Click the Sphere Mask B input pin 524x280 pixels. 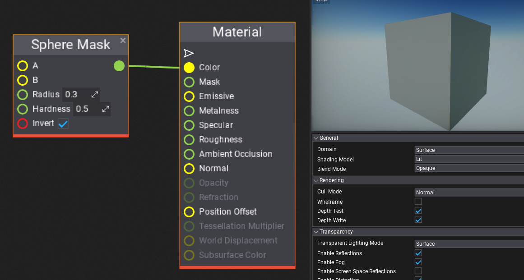23,80
